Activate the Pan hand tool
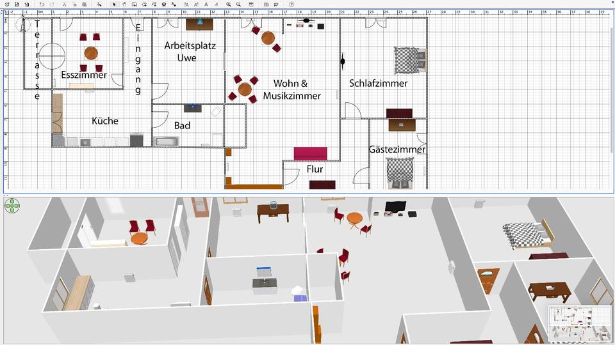Image resolution: width=615 pixels, height=345 pixels. click(x=124, y=4)
